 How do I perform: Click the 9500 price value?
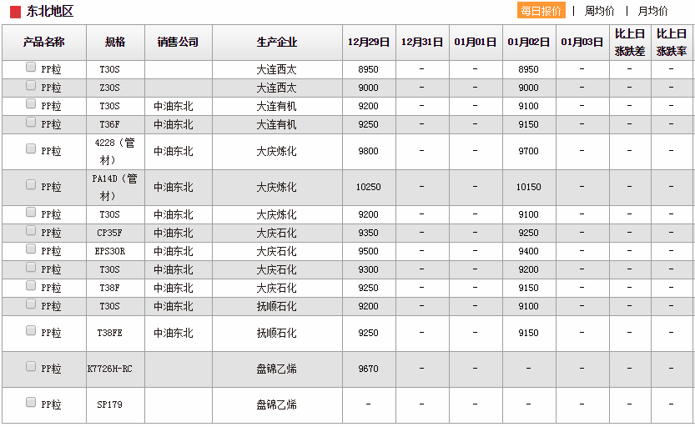coord(368,251)
